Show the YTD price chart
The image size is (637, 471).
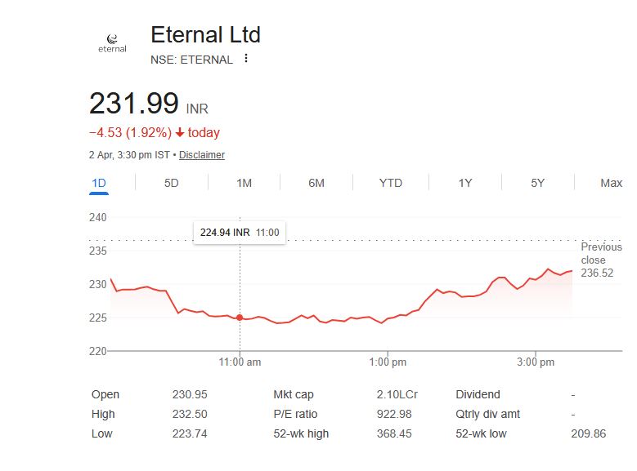click(x=391, y=183)
